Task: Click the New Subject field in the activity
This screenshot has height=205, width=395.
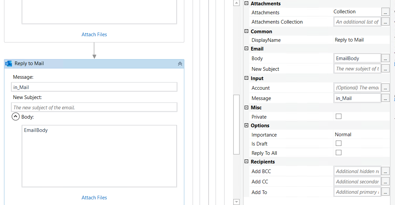Action: click(94, 107)
